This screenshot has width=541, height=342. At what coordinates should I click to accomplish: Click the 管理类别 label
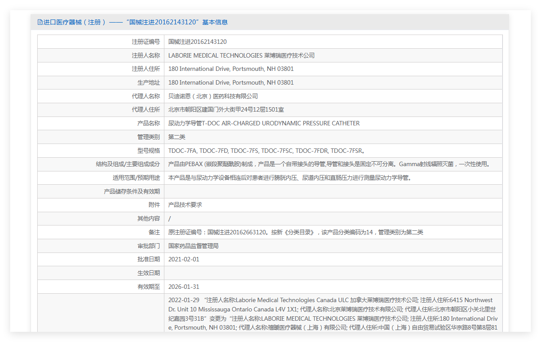click(x=148, y=137)
